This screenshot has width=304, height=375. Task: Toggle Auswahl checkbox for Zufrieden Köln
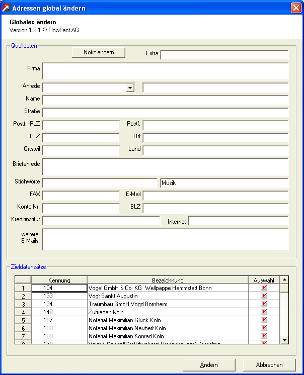(264, 312)
